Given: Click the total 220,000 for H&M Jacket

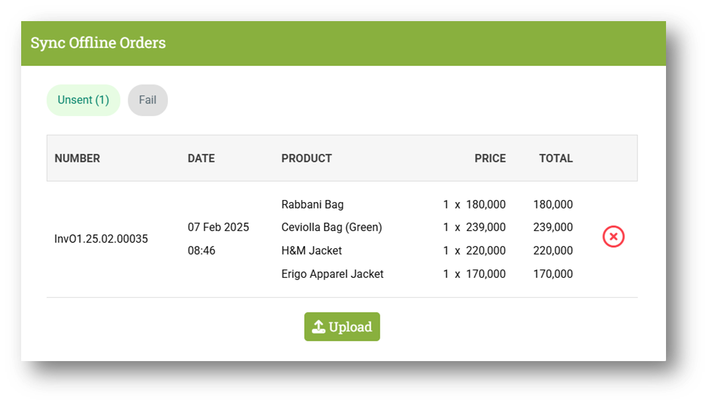Looking at the screenshot, I should click(x=553, y=251).
